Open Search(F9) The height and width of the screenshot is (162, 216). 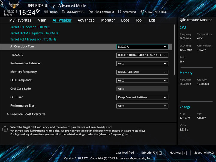coord(127,12)
